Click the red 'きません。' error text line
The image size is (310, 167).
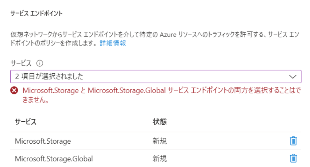coord(36,100)
